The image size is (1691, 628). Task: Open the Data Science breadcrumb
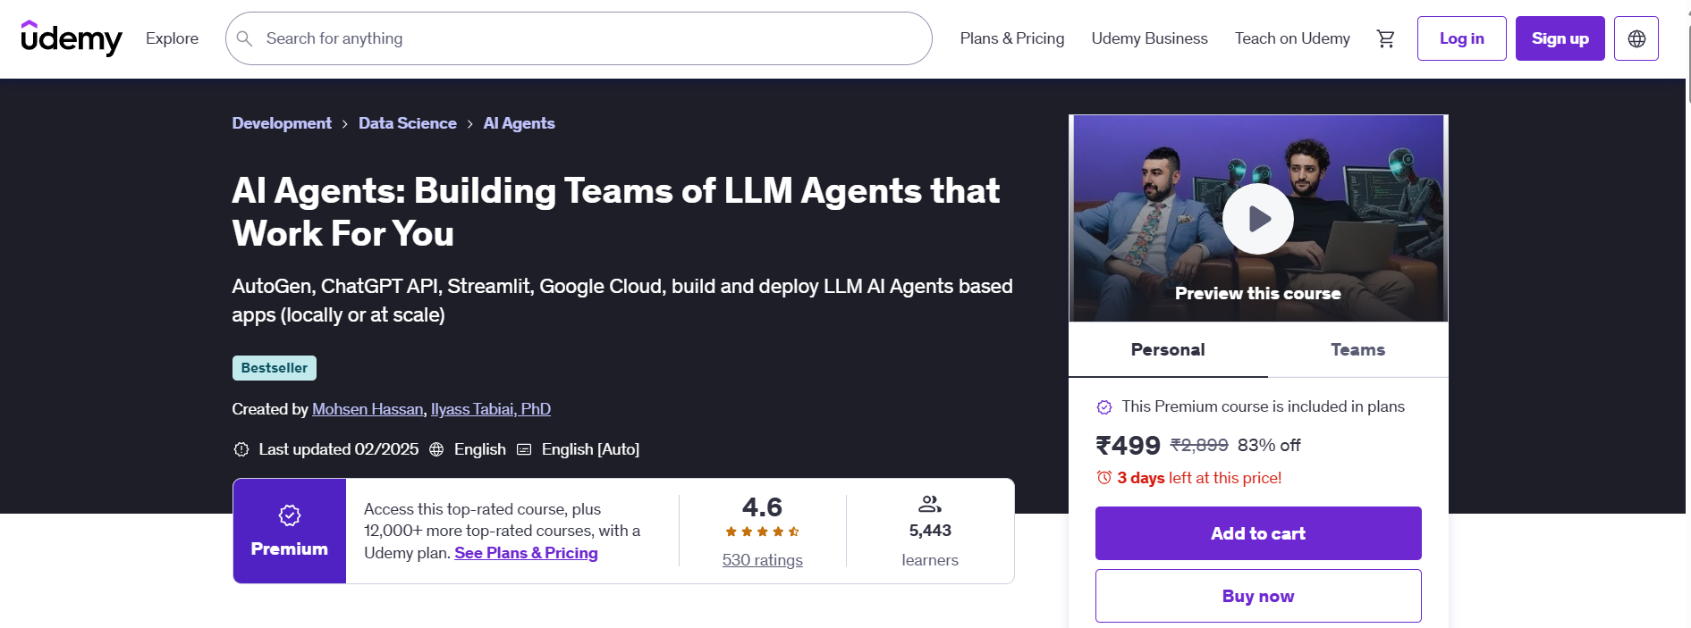coord(407,123)
